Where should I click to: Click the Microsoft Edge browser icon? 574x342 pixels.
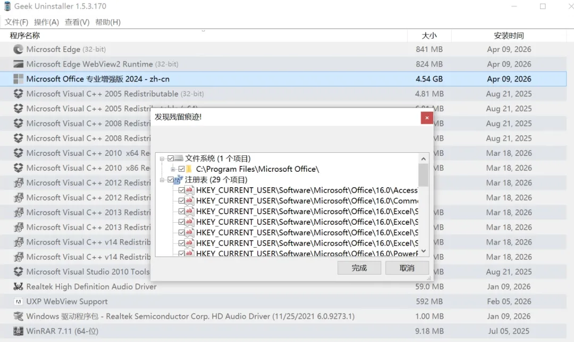coord(18,49)
